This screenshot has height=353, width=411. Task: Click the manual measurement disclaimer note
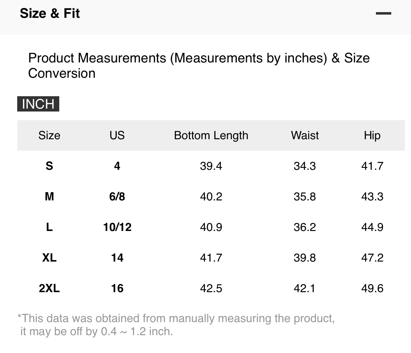point(176,325)
